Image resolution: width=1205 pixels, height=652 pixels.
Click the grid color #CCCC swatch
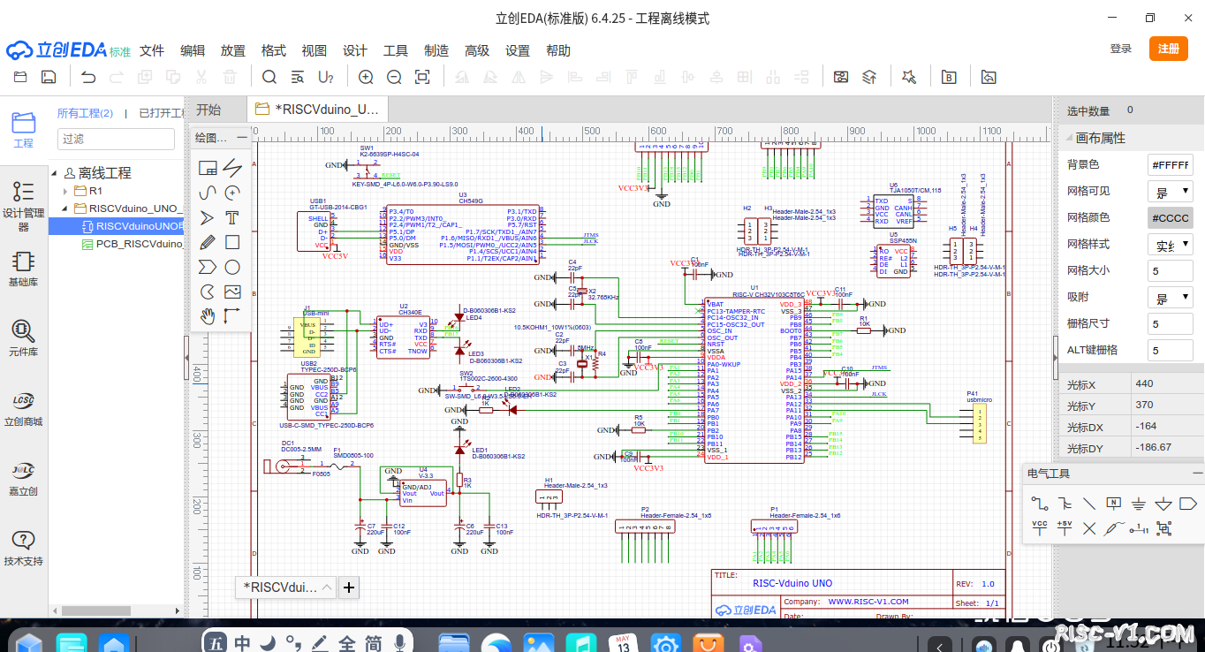[1170, 217]
